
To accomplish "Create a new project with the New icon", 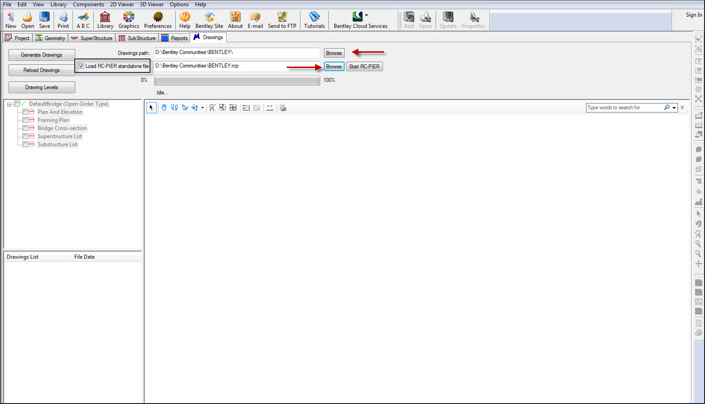I will coord(11,20).
